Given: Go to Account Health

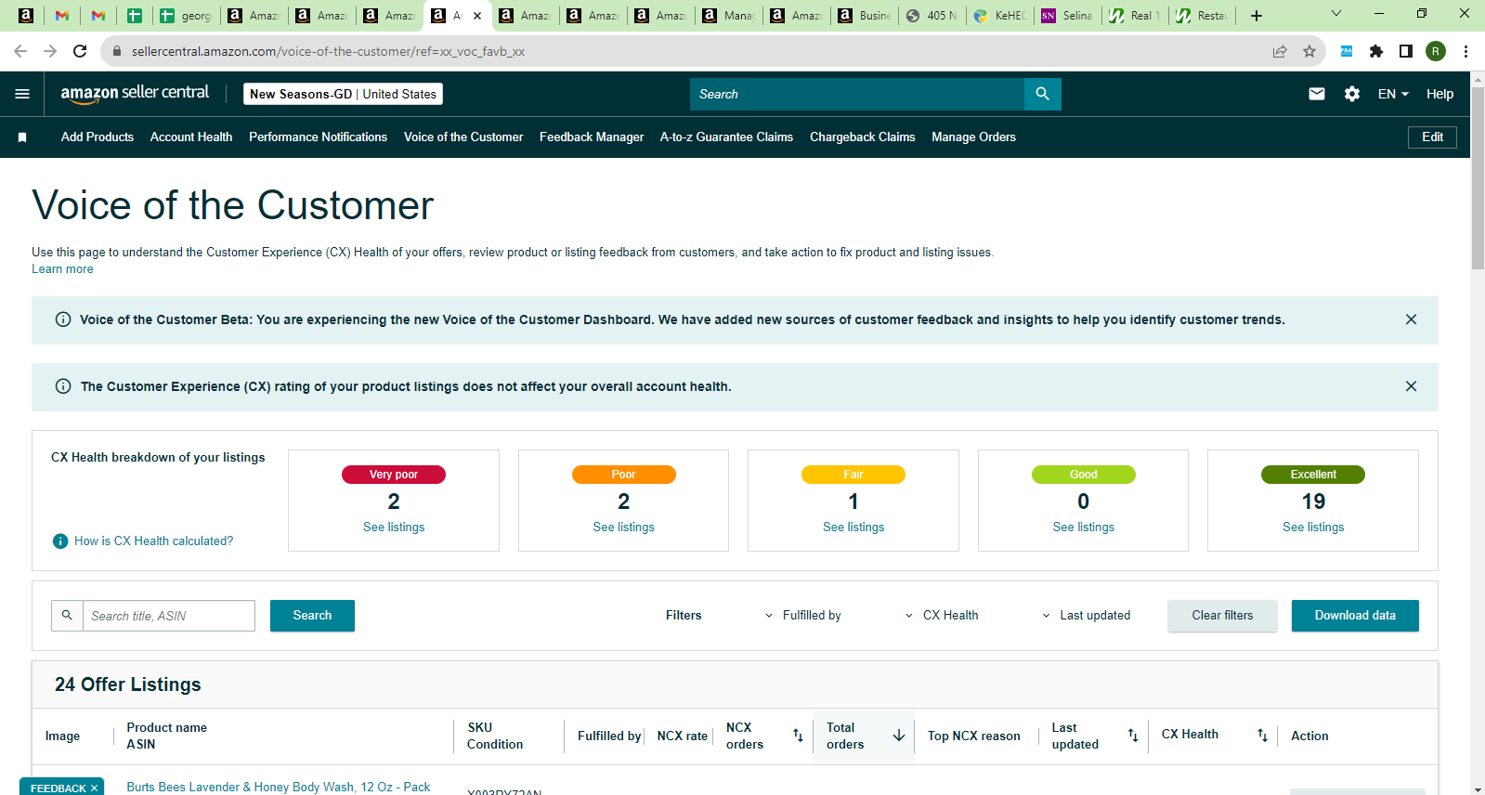Looking at the screenshot, I should pos(191,137).
